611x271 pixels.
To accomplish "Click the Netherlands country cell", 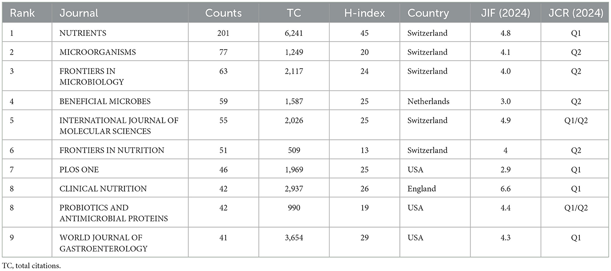I will click(428, 101).
